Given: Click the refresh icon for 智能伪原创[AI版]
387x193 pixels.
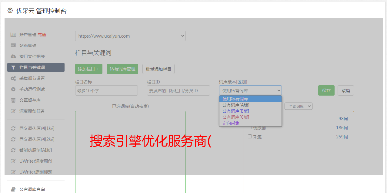Looking at the screenshot, I should 13,150.
